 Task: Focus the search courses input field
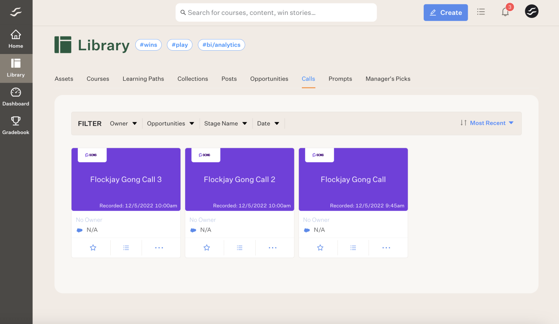pyautogui.click(x=276, y=13)
